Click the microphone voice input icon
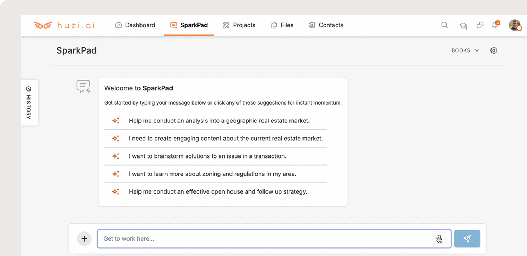This screenshot has width=527, height=256. tap(440, 239)
